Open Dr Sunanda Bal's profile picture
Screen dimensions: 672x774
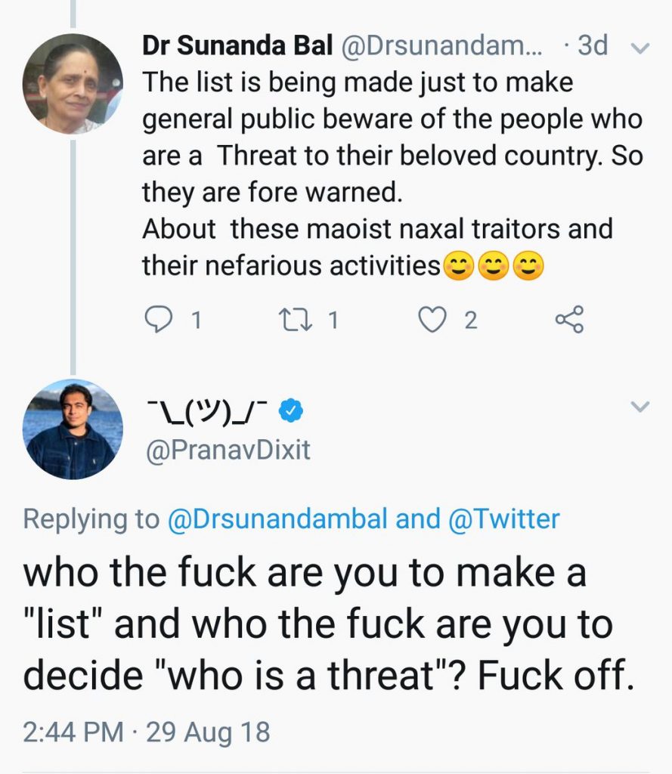click(x=73, y=84)
